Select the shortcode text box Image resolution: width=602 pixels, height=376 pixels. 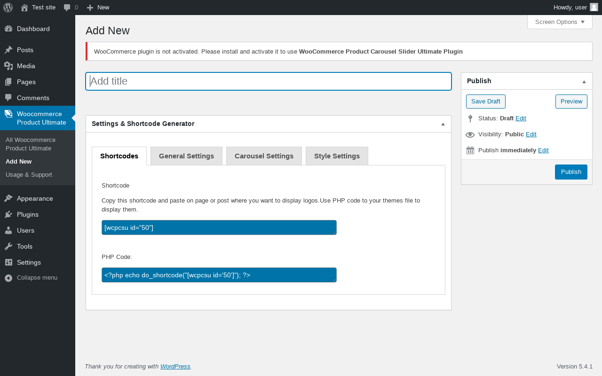point(219,227)
